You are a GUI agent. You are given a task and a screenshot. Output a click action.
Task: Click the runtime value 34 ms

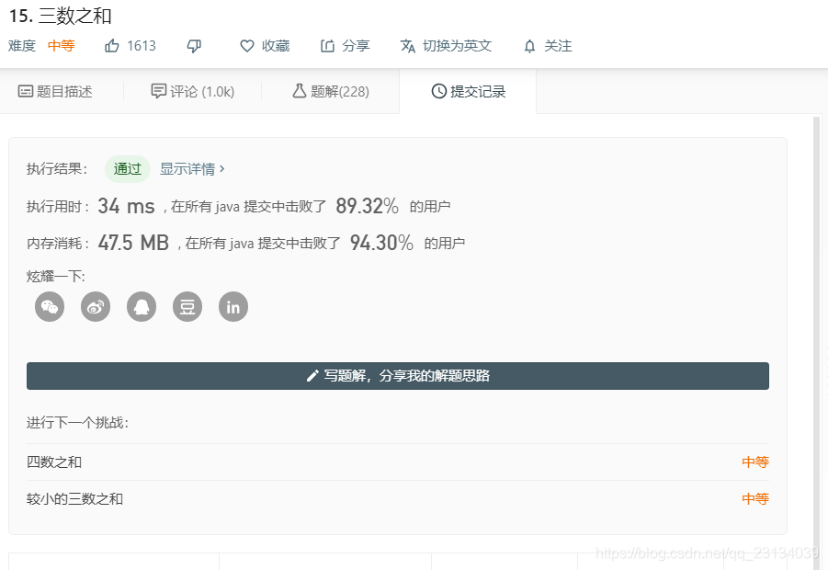tap(126, 206)
